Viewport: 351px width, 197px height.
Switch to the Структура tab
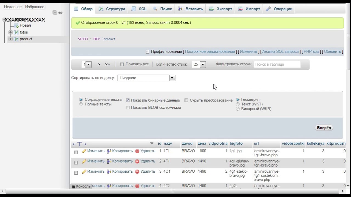(112, 9)
